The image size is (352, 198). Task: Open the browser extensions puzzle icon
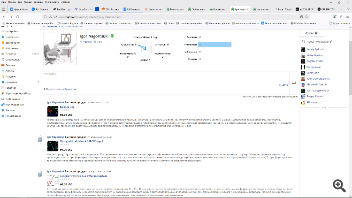341,17
